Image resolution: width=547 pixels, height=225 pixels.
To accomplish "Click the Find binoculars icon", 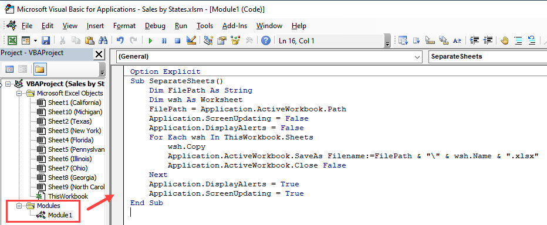I will pyautogui.click(x=103, y=41).
